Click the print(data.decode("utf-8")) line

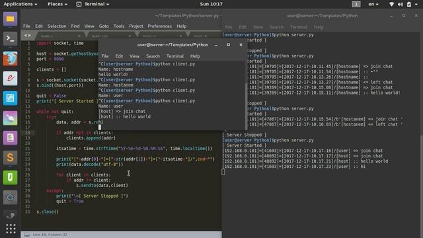[90, 165]
